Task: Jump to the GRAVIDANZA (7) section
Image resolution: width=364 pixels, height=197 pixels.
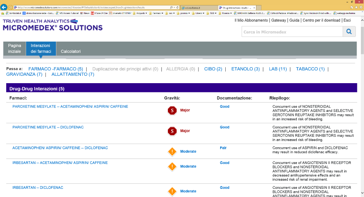Action: (24, 74)
